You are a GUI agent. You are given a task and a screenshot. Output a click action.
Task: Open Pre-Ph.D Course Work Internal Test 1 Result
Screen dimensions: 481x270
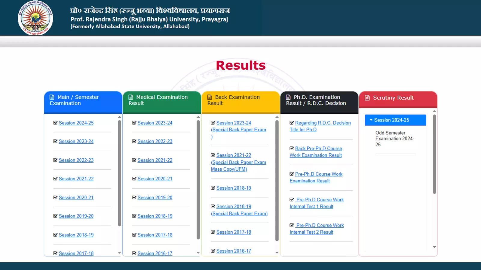click(317, 203)
